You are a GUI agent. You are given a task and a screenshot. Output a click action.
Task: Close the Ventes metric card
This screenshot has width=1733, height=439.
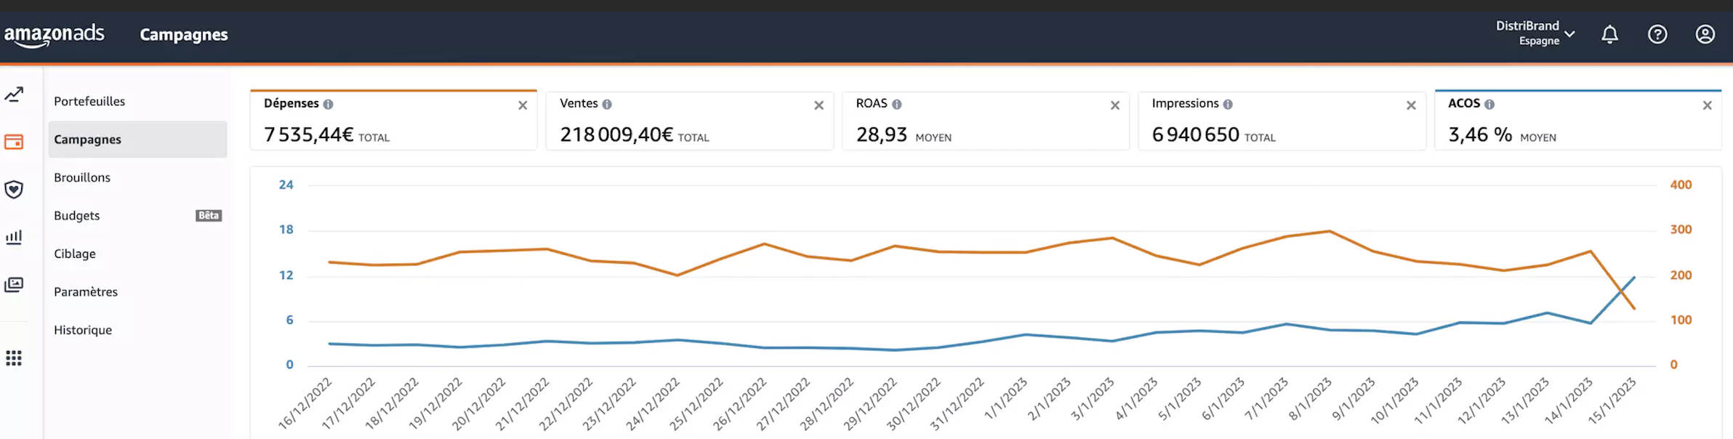tap(819, 105)
